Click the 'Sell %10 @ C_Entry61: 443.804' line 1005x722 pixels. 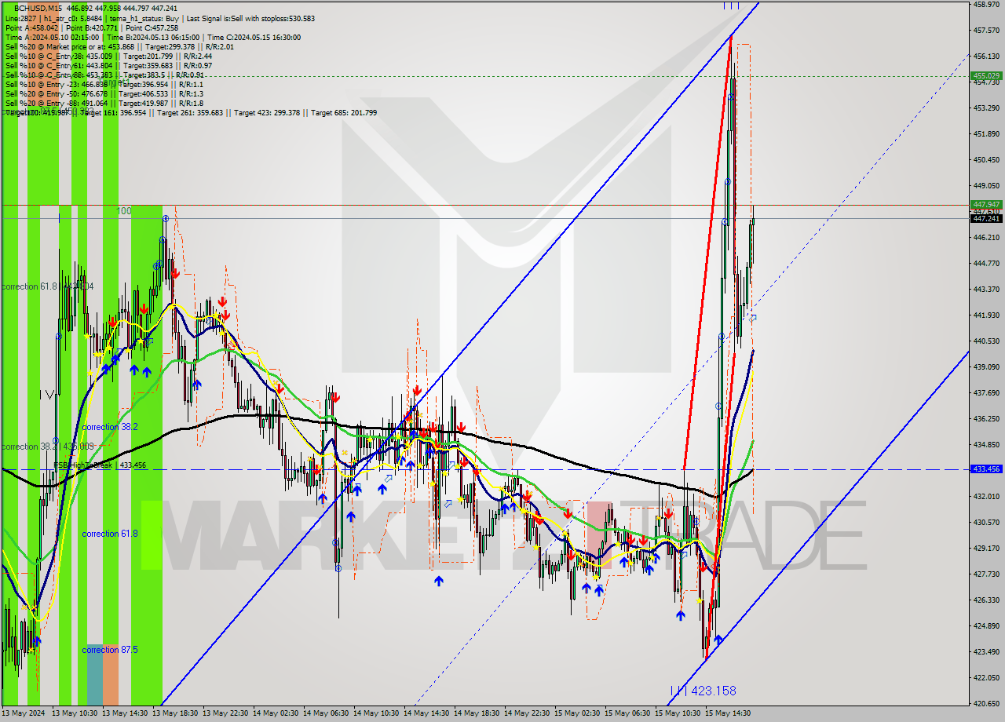(60, 65)
